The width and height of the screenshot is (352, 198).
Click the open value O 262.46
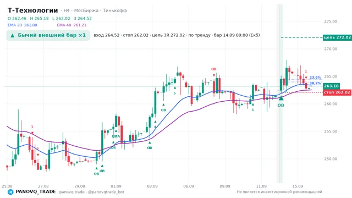(17, 18)
